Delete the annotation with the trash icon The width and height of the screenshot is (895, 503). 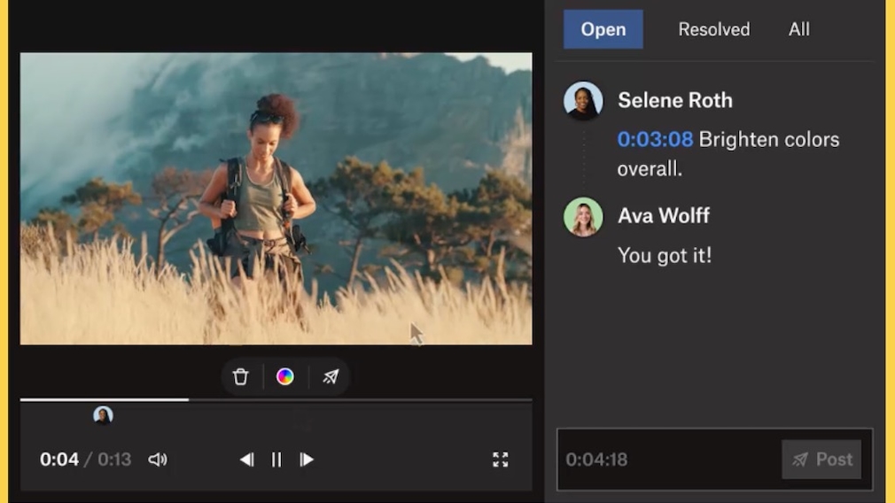240,377
